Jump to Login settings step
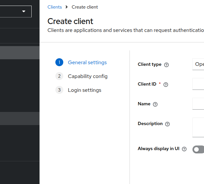 (x=85, y=90)
